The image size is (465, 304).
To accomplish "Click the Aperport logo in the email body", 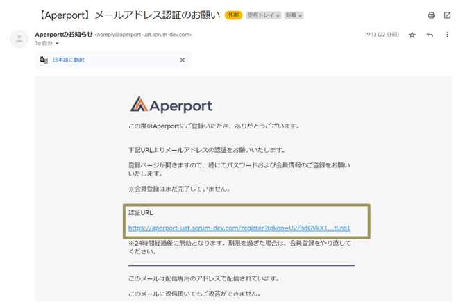I will (x=171, y=105).
